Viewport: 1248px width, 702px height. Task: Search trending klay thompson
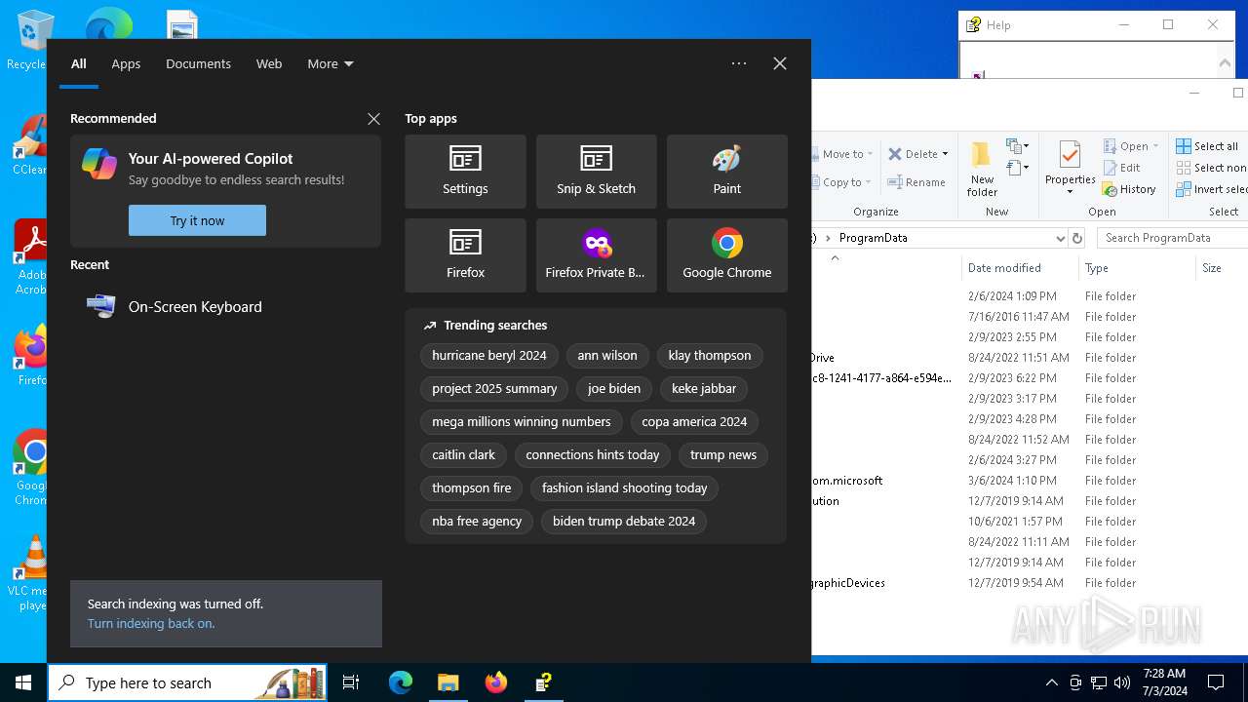710,356
